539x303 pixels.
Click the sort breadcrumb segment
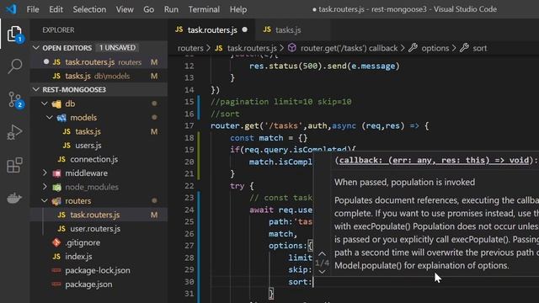[480, 48]
